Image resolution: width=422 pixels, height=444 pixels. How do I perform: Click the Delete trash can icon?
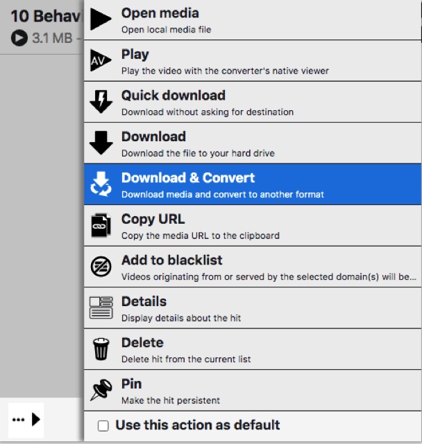click(101, 349)
